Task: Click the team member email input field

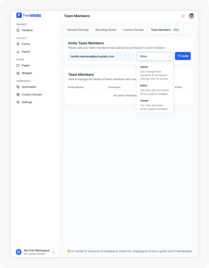Action: point(101,56)
